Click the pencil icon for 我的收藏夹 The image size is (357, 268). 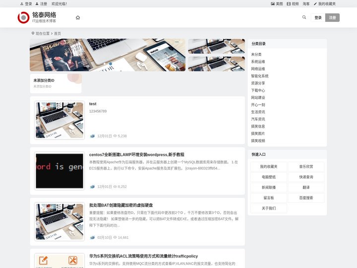[315, 3]
